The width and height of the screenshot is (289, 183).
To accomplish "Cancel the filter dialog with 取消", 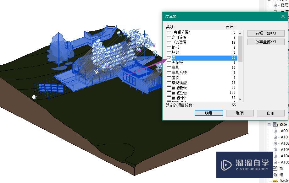I will click(x=240, y=113).
